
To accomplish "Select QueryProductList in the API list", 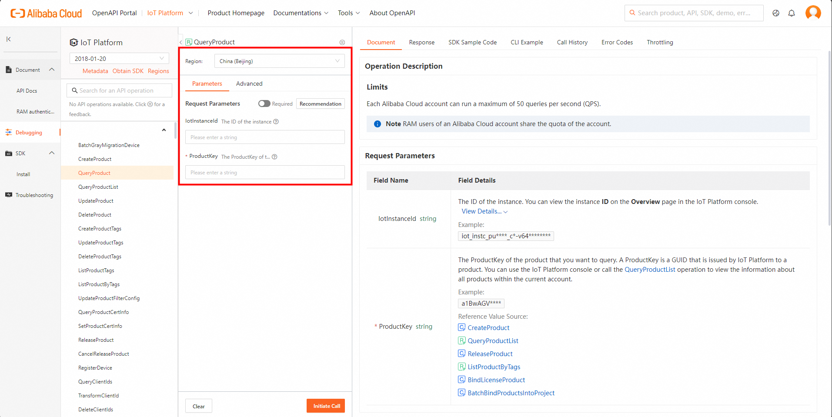I will 98,187.
